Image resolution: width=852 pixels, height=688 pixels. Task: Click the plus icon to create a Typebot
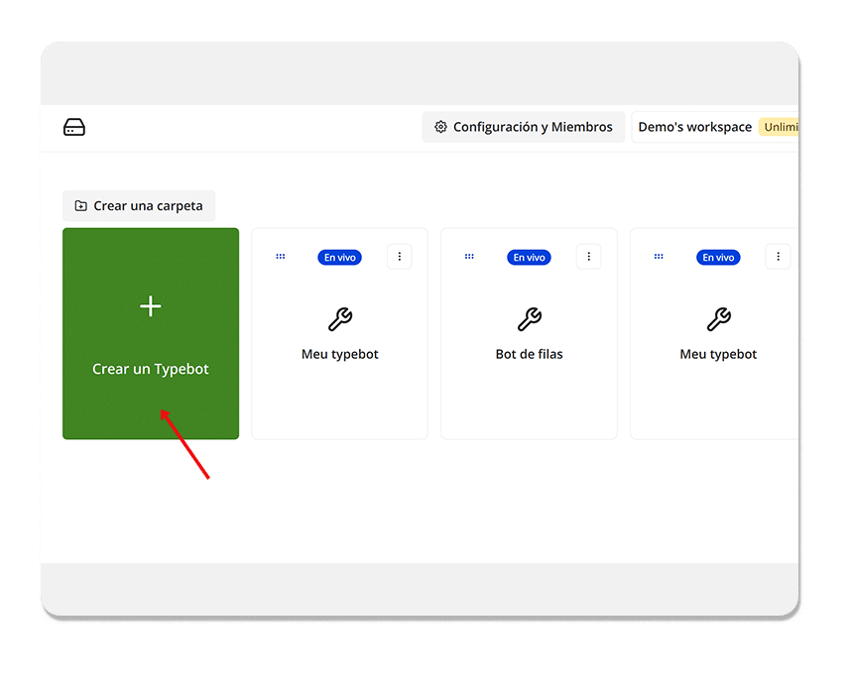151,306
